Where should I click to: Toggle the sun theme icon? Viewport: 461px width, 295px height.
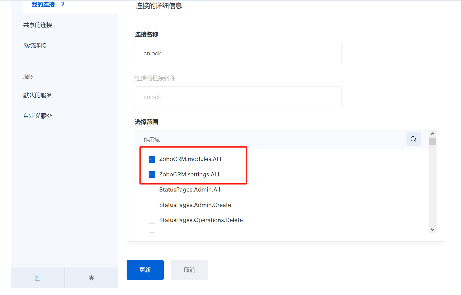[91, 278]
